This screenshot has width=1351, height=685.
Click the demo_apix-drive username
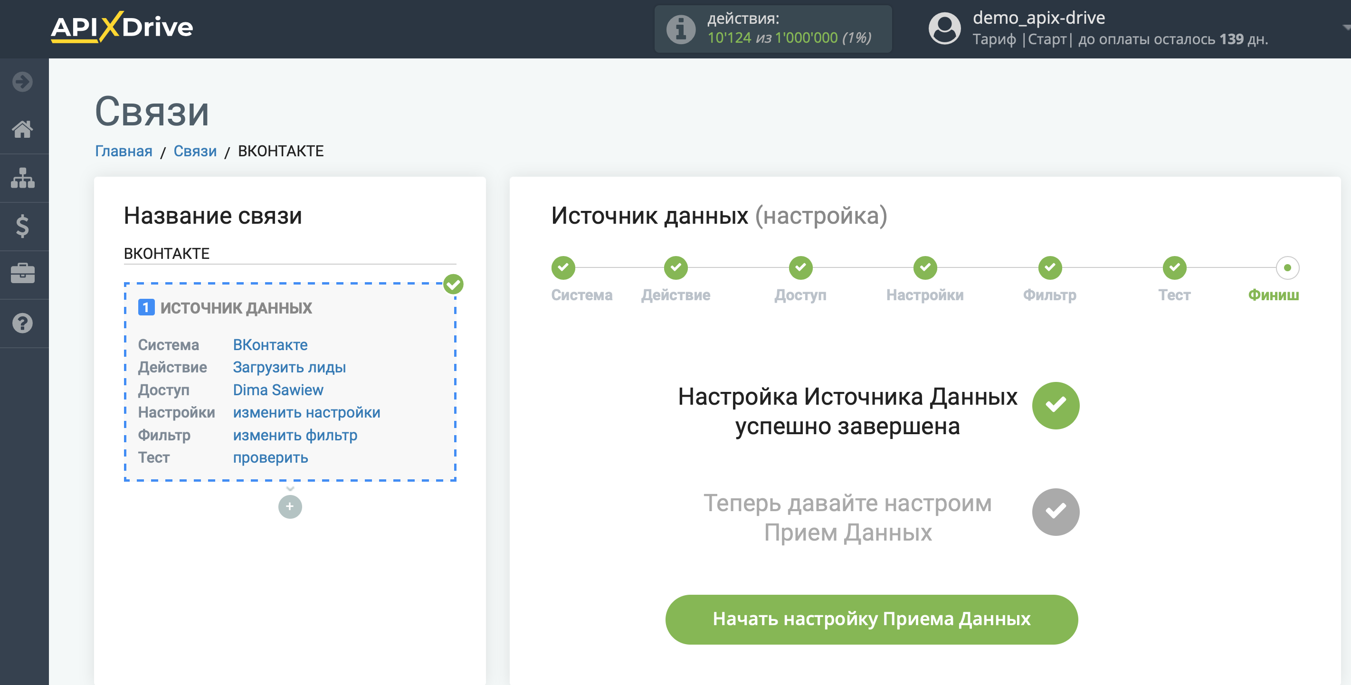1039,18
